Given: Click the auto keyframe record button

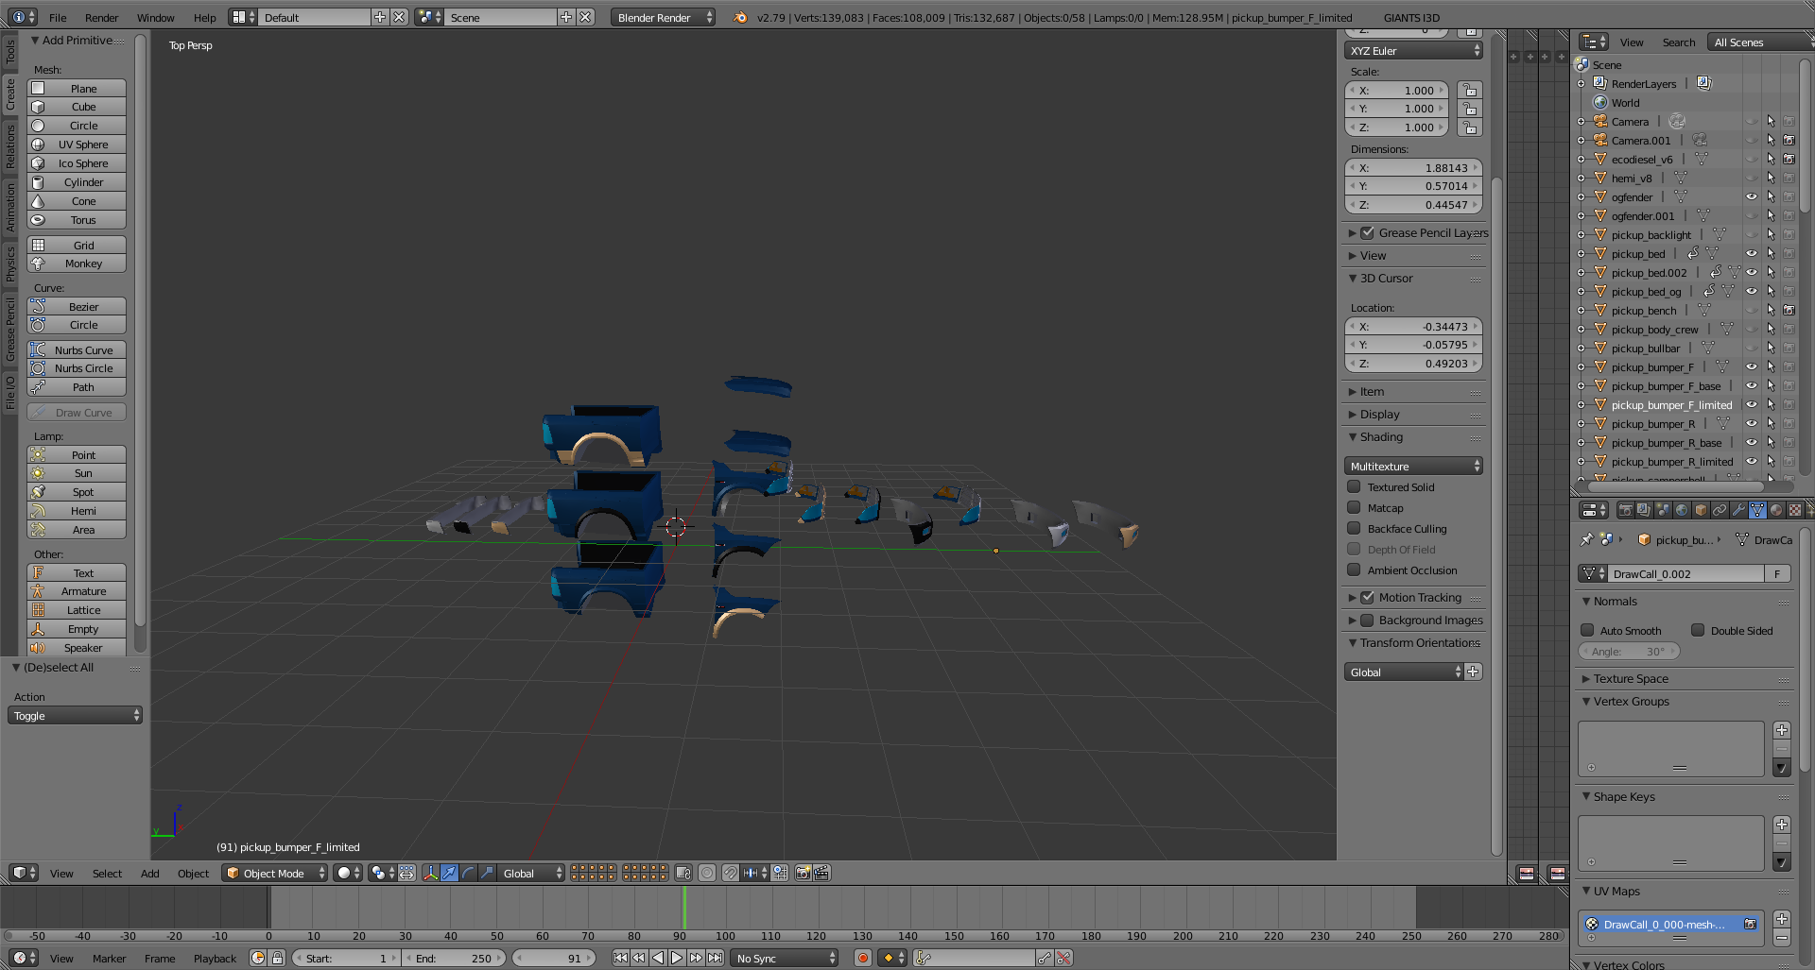Looking at the screenshot, I should (x=862, y=958).
